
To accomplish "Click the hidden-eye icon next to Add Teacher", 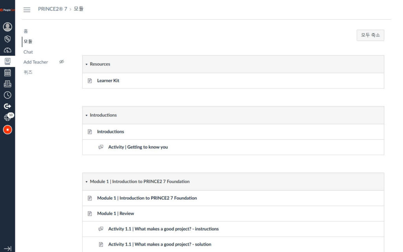I will [x=61, y=62].
